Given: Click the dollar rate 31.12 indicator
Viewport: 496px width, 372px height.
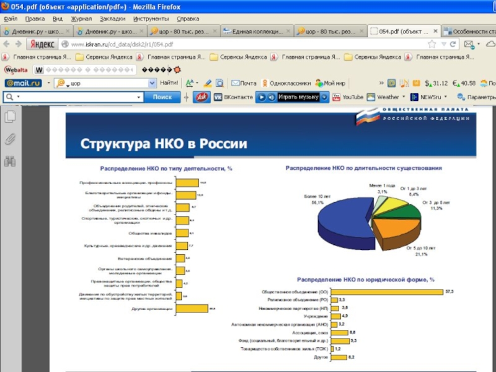Looking at the screenshot, I should pyautogui.click(x=436, y=83).
